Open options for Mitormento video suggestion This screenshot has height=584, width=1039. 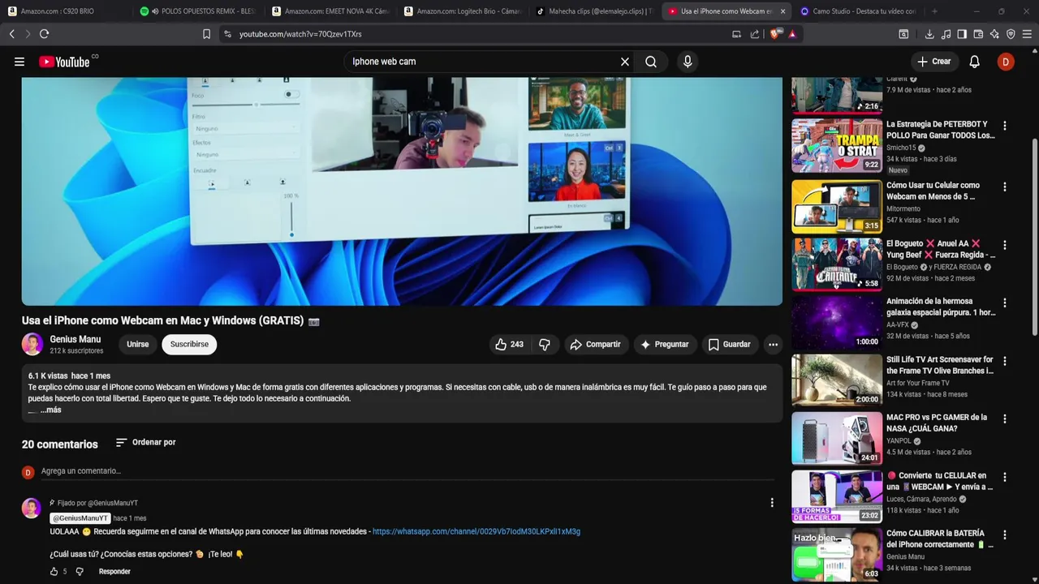point(1005,187)
